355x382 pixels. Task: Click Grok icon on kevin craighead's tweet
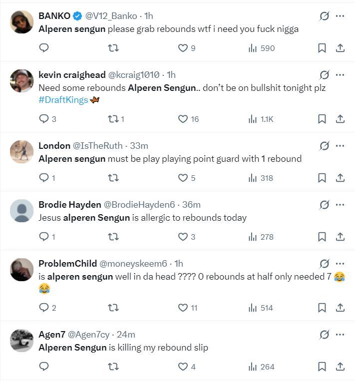pos(324,75)
